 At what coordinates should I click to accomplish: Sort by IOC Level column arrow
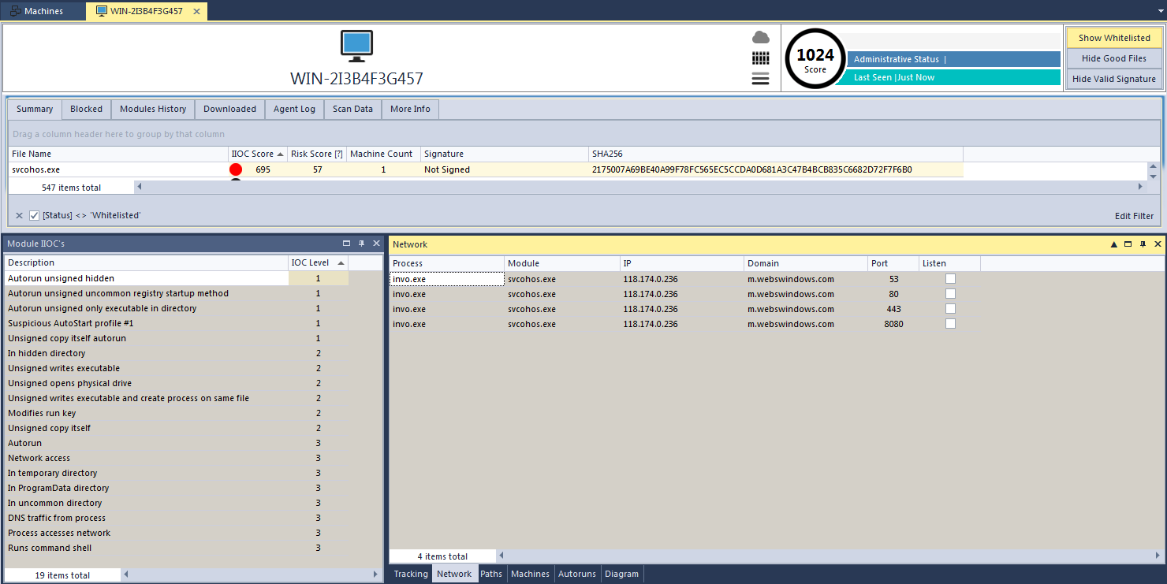(x=341, y=262)
